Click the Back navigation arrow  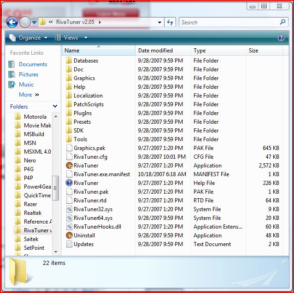click(12, 22)
